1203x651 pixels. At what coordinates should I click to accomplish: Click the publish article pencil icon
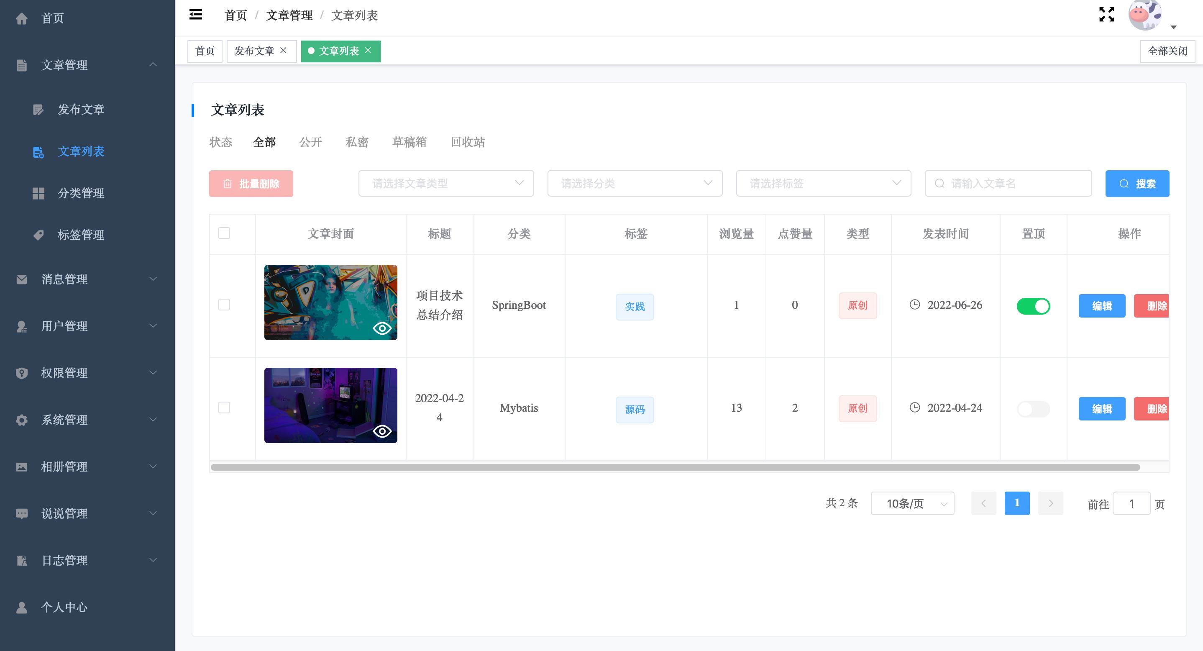click(x=38, y=110)
